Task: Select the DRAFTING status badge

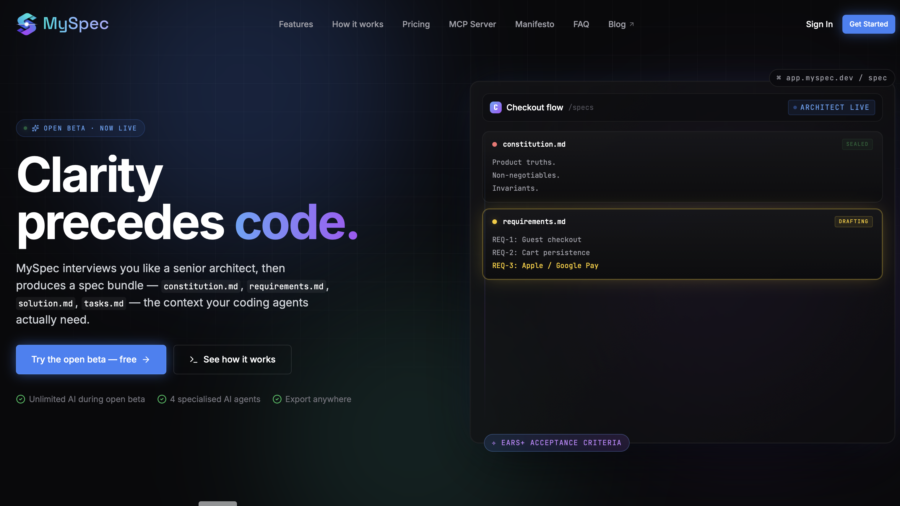Action: pos(854,222)
